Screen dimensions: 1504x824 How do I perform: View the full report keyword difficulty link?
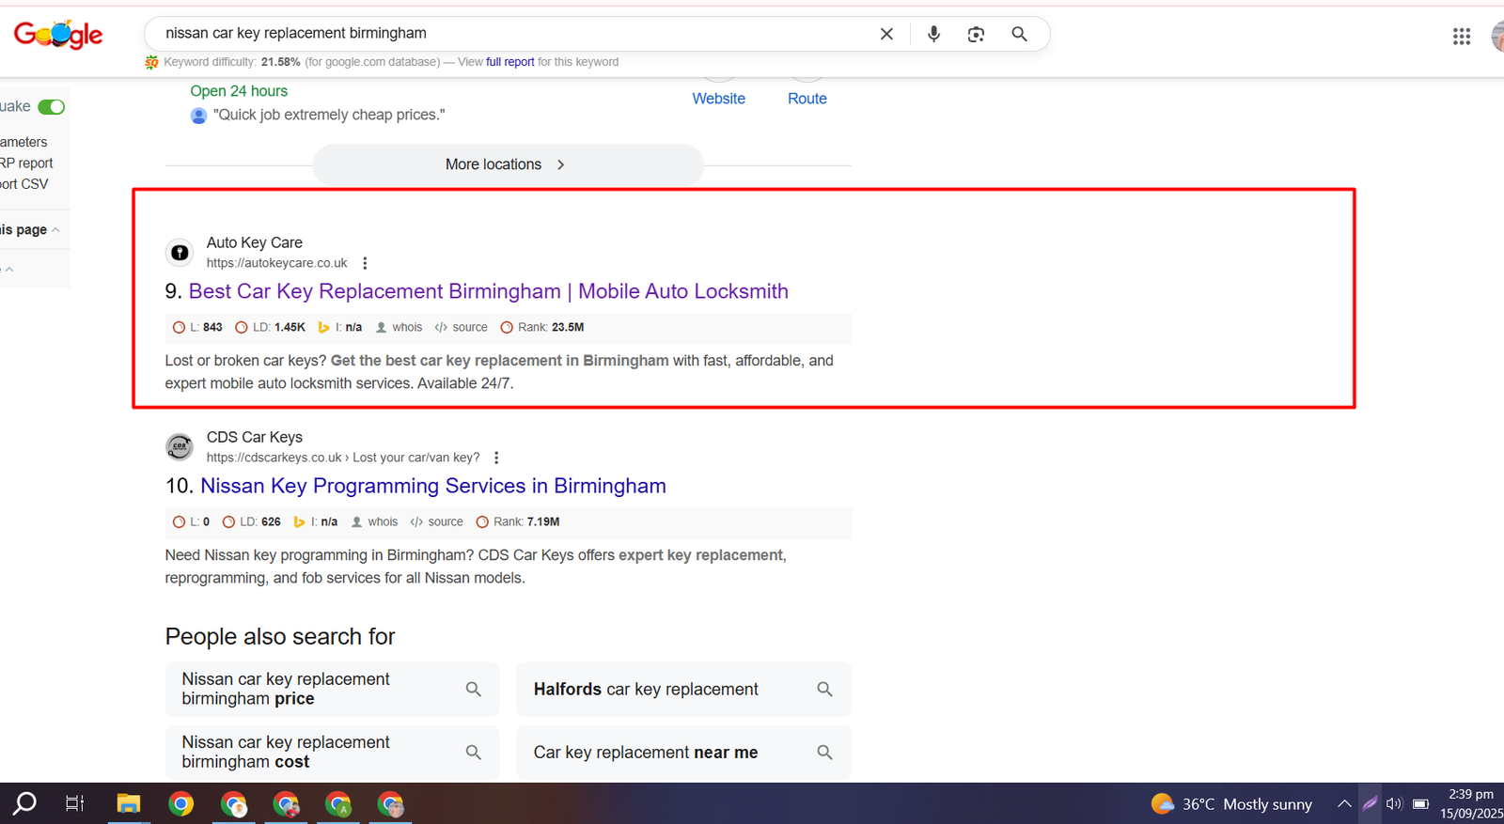(x=509, y=62)
